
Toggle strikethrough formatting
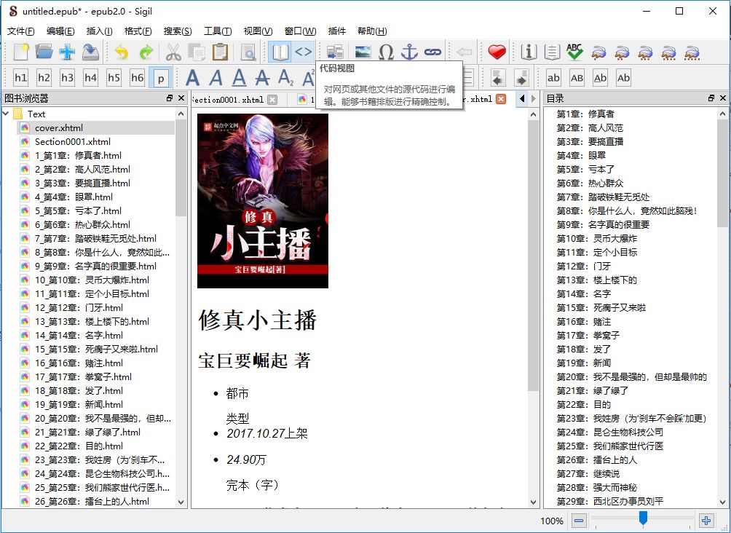[262, 78]
